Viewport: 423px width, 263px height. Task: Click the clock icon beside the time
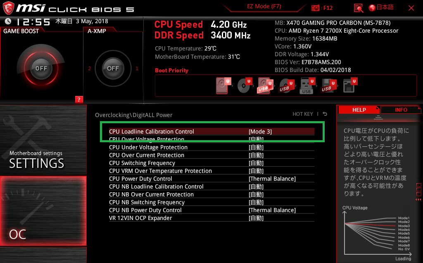8,21
